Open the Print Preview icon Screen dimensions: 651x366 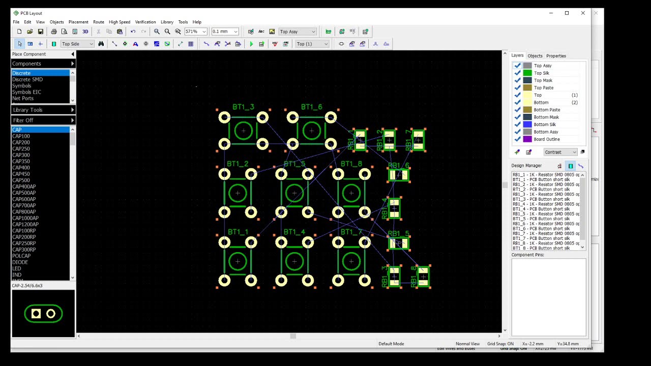[x=64, y=32]
